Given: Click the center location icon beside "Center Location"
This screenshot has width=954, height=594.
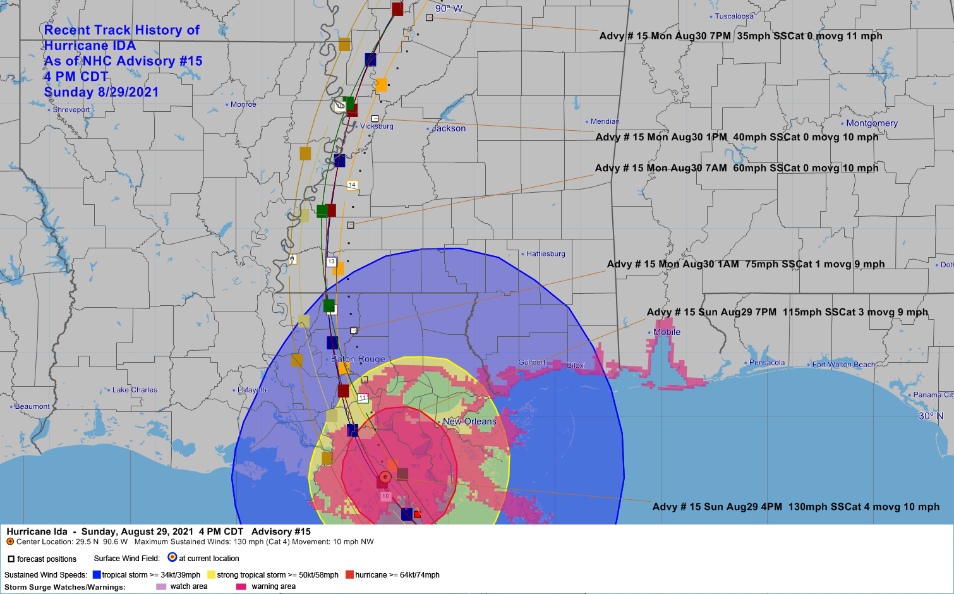Looking at the screenshot, I should coord(10,542).
